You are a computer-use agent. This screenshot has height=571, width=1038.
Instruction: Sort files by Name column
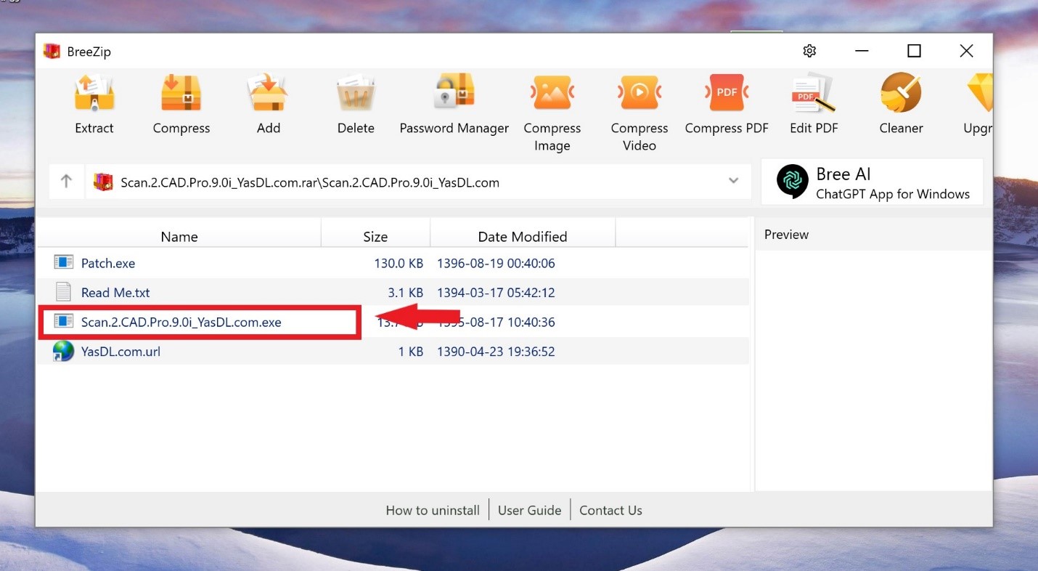[x=179, y=236]
